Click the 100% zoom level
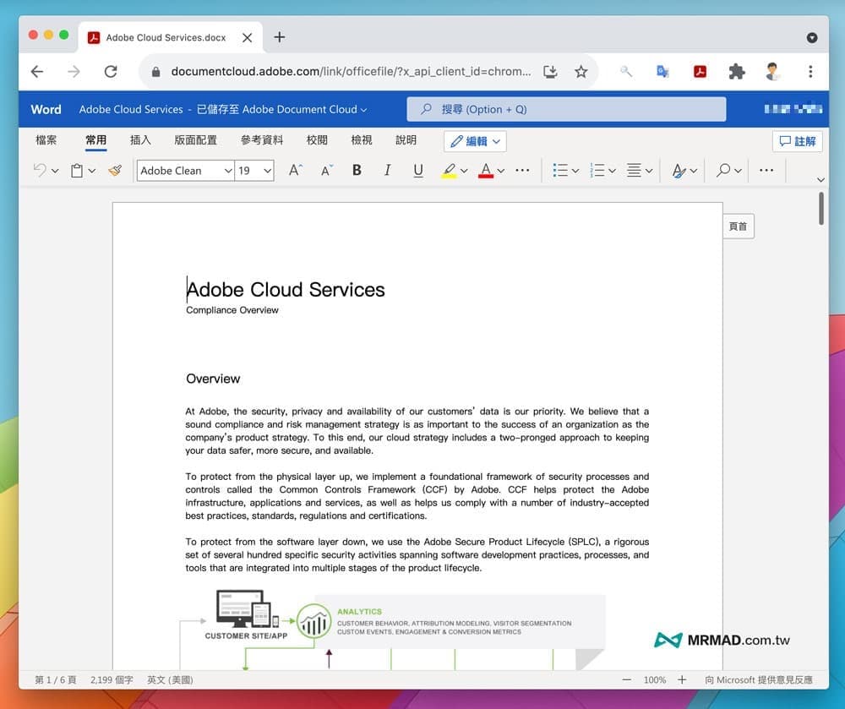This screenshot has height=709, width=845. coord(655,680)
